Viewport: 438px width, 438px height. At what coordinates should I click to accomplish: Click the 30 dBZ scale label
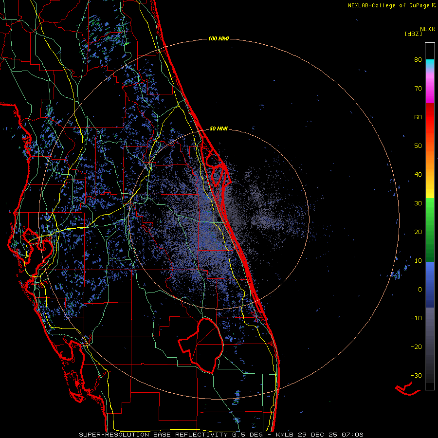coord(418,203)
